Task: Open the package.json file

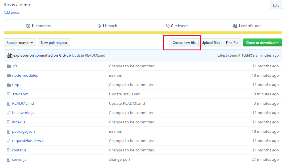Action: [x=23, y=132]
